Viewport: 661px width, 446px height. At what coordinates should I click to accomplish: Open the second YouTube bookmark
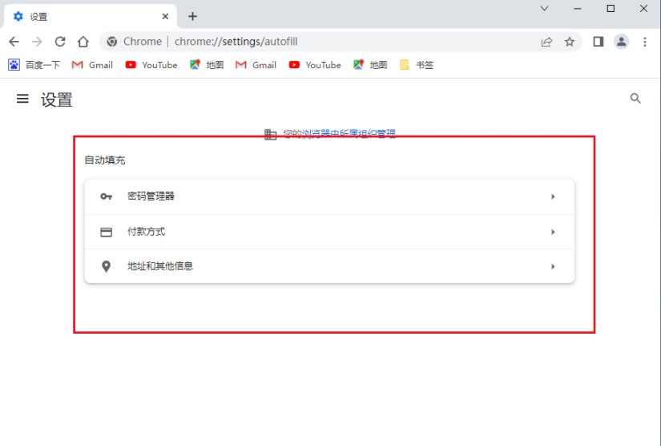pyautogui.click(x=315, y=65)
